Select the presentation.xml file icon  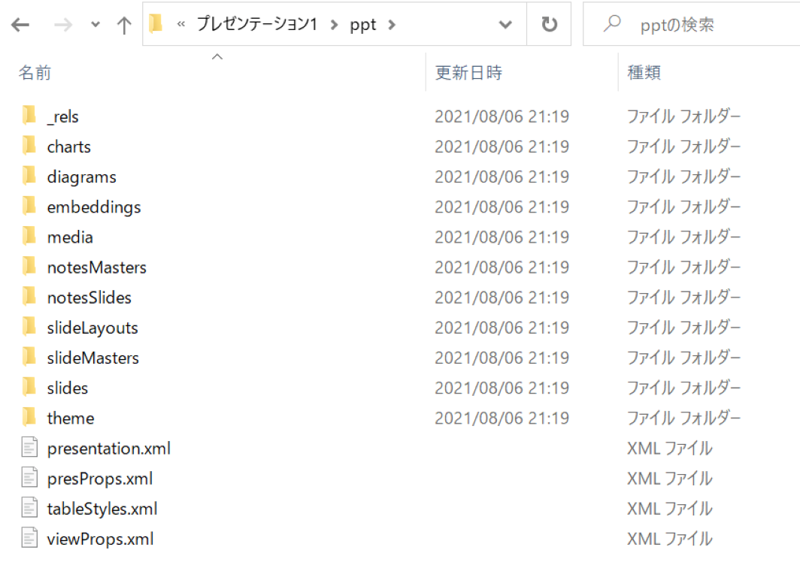pyautogui.click(x=29, y=447)
